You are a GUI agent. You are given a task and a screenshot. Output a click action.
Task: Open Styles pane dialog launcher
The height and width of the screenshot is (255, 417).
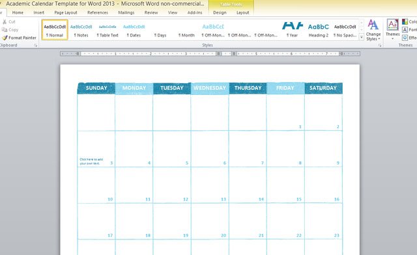380,46
